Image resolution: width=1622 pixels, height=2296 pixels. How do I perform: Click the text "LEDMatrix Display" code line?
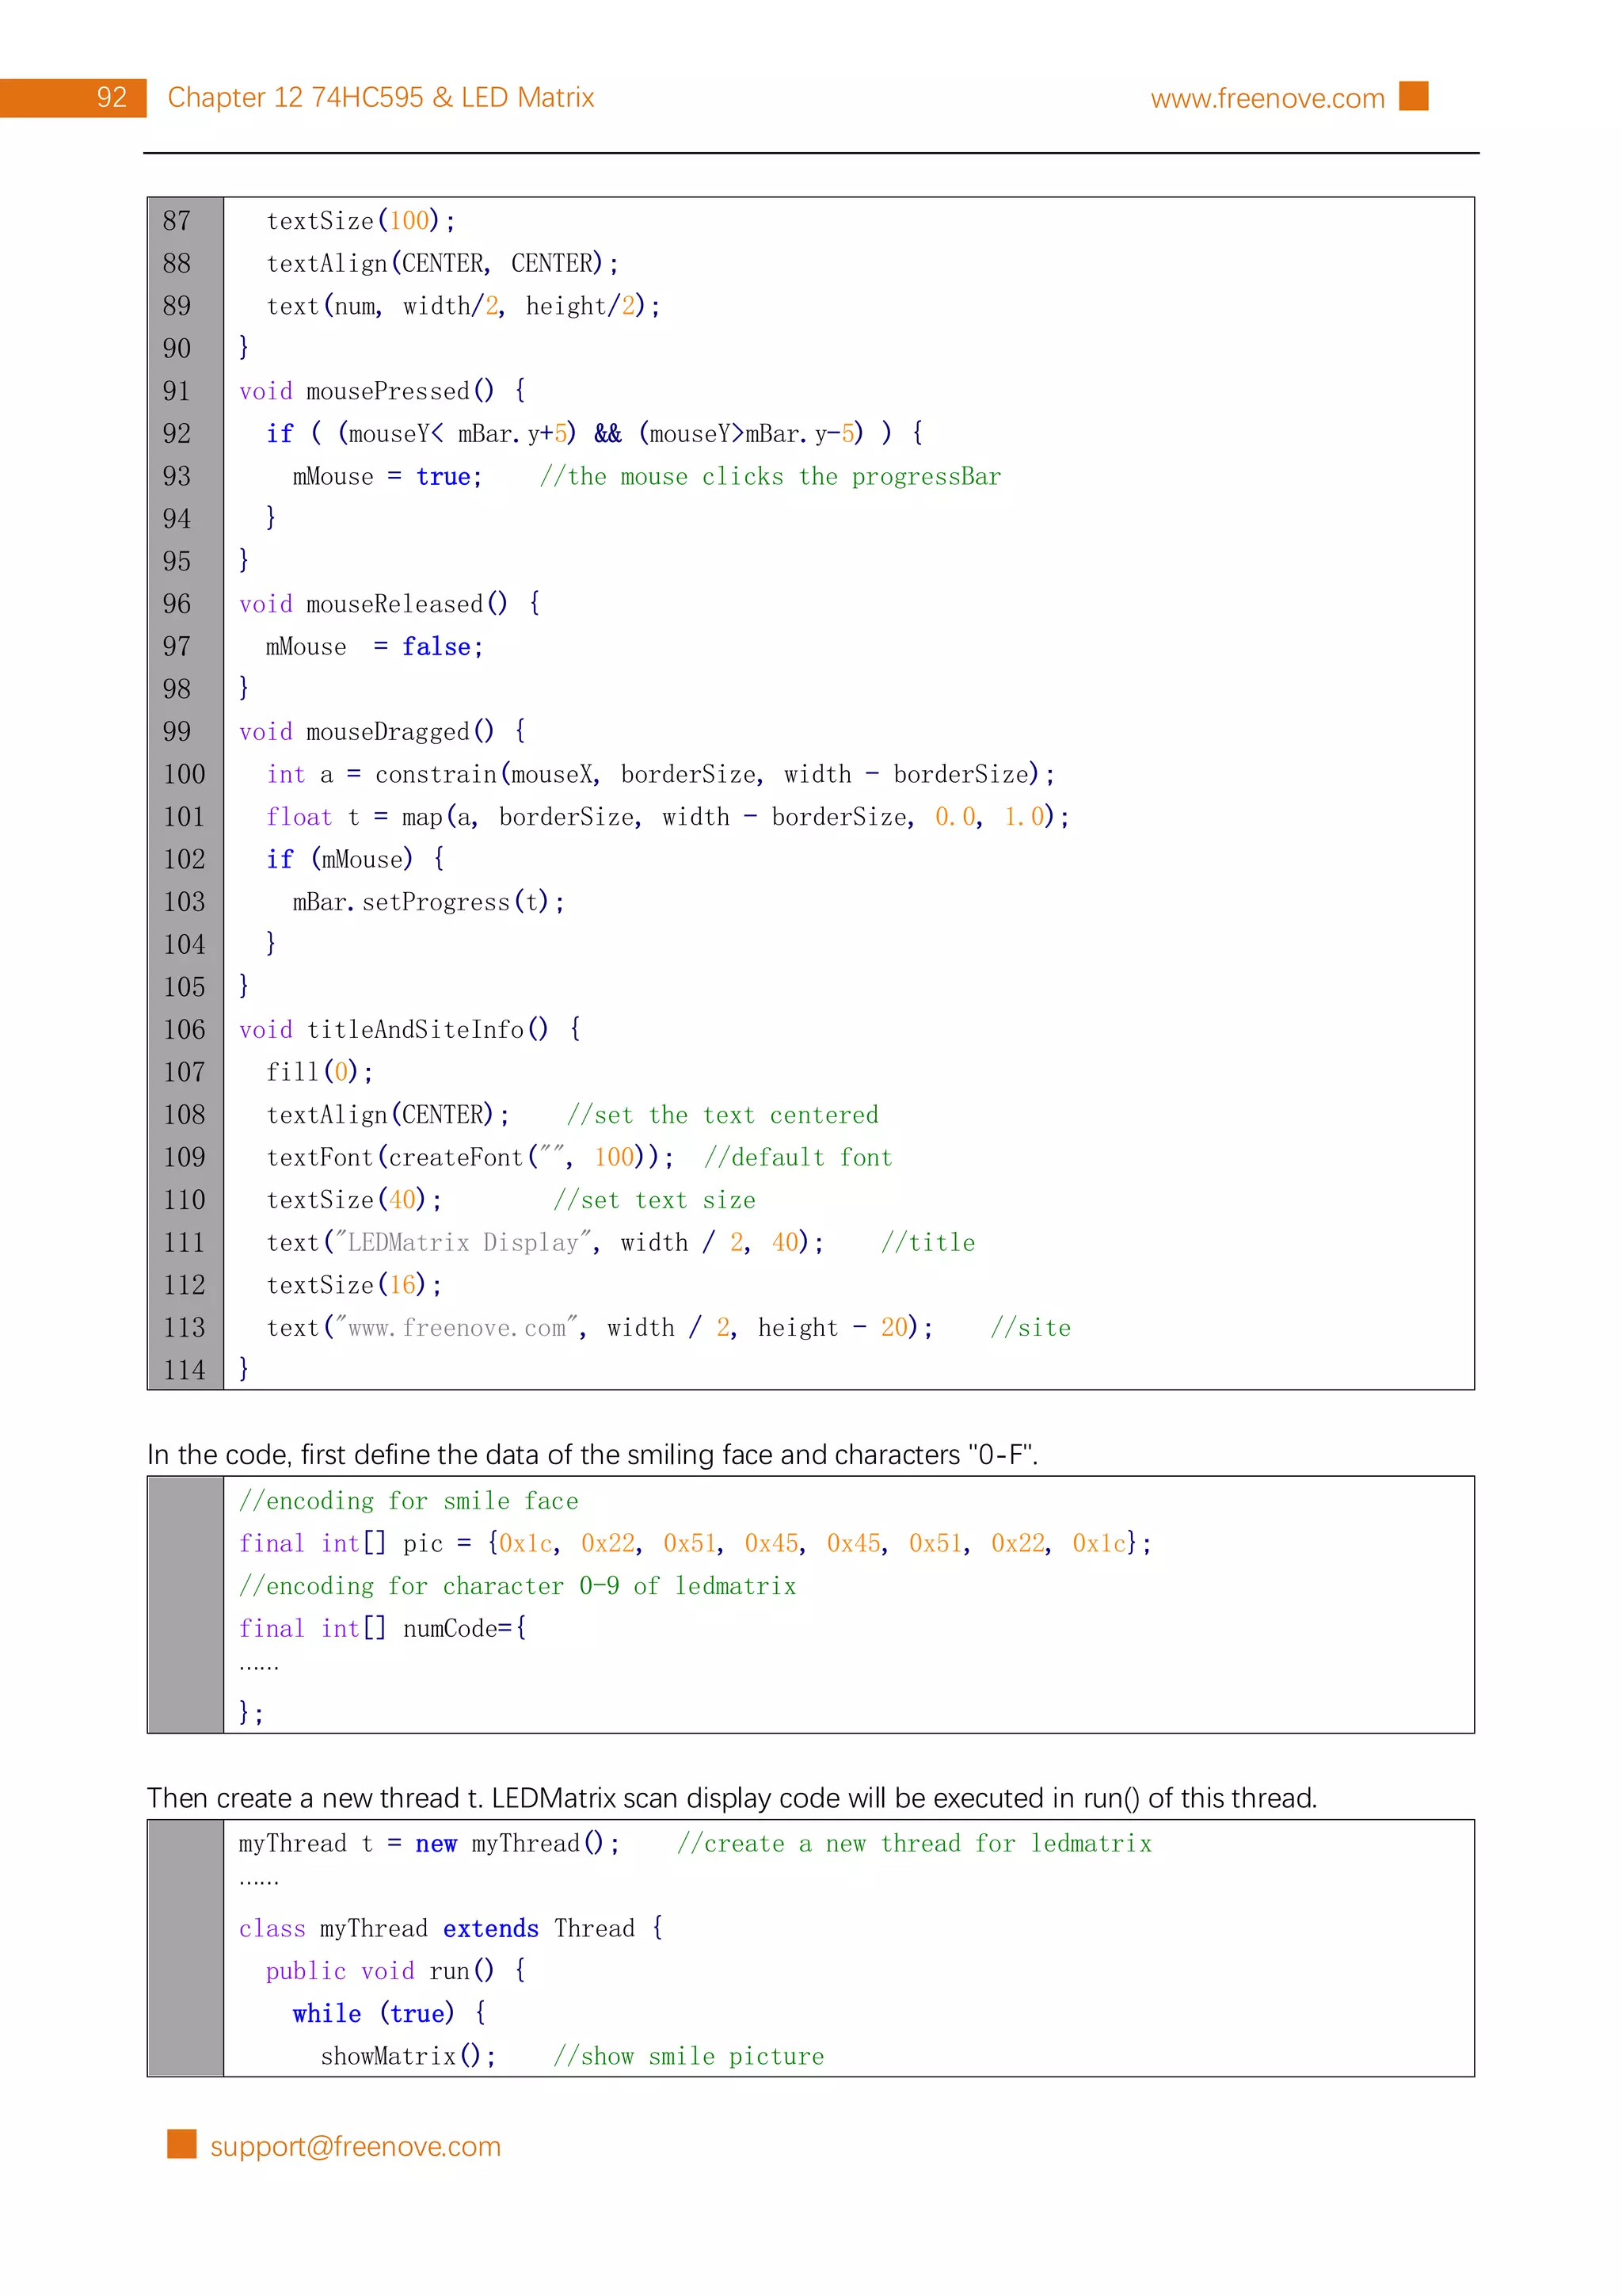[x=545, y=1242]
